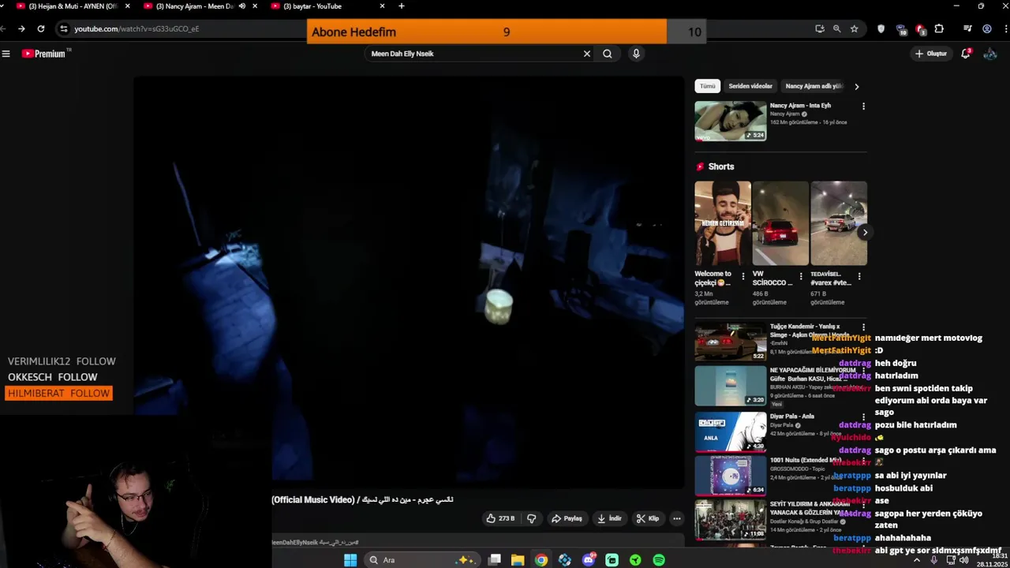Show more filter chips with the arrow

(857, 86)
